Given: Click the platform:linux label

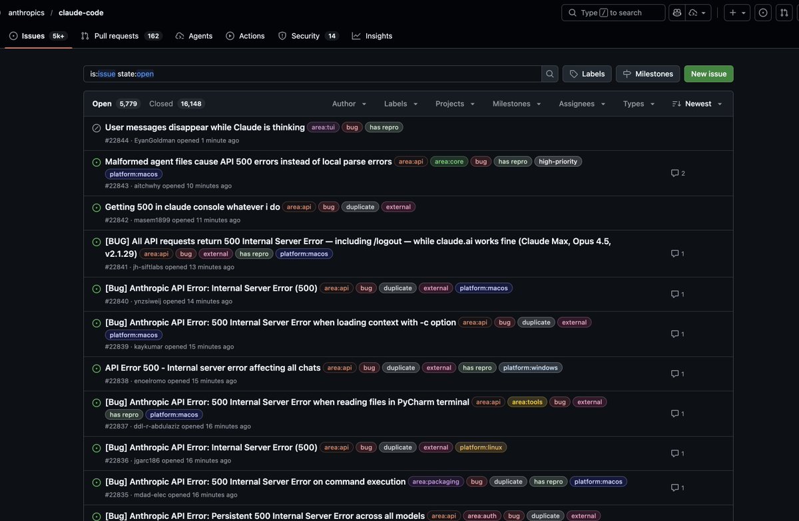Looking at the screenshot, I should (x=481, y=448).
